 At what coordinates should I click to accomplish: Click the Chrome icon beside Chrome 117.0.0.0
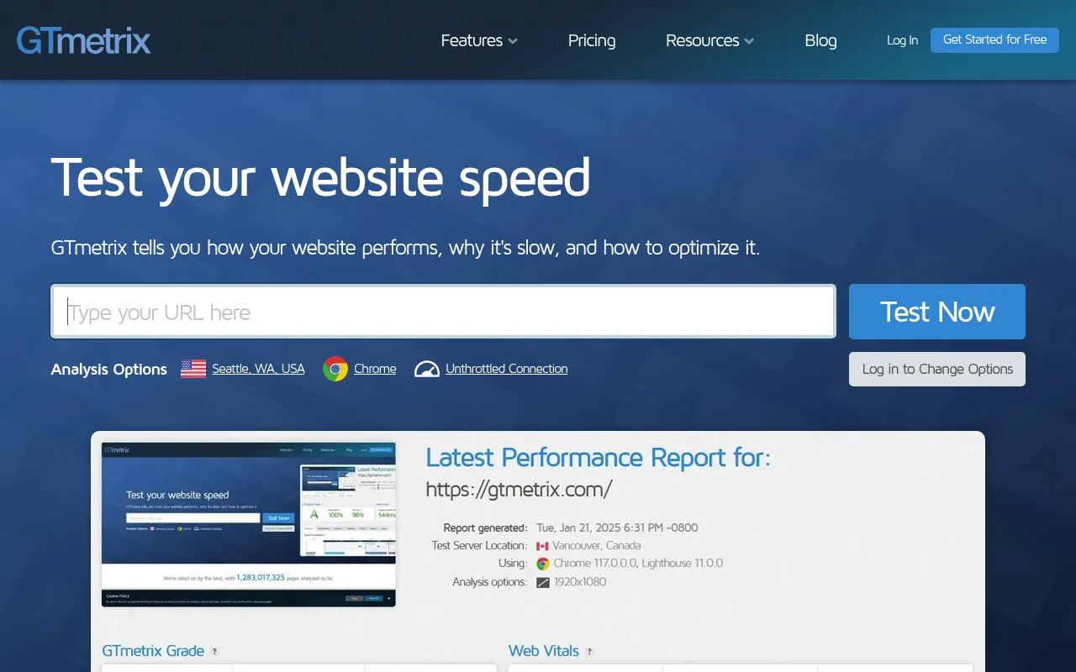(x=543, y=564)
